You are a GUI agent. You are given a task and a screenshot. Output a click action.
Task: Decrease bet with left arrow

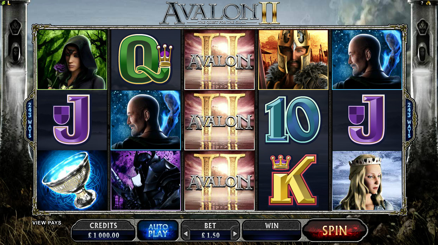tap(185, 234)
